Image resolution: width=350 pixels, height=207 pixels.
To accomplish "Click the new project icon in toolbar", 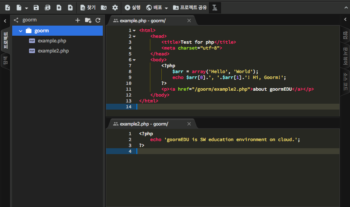I will 7,8.
